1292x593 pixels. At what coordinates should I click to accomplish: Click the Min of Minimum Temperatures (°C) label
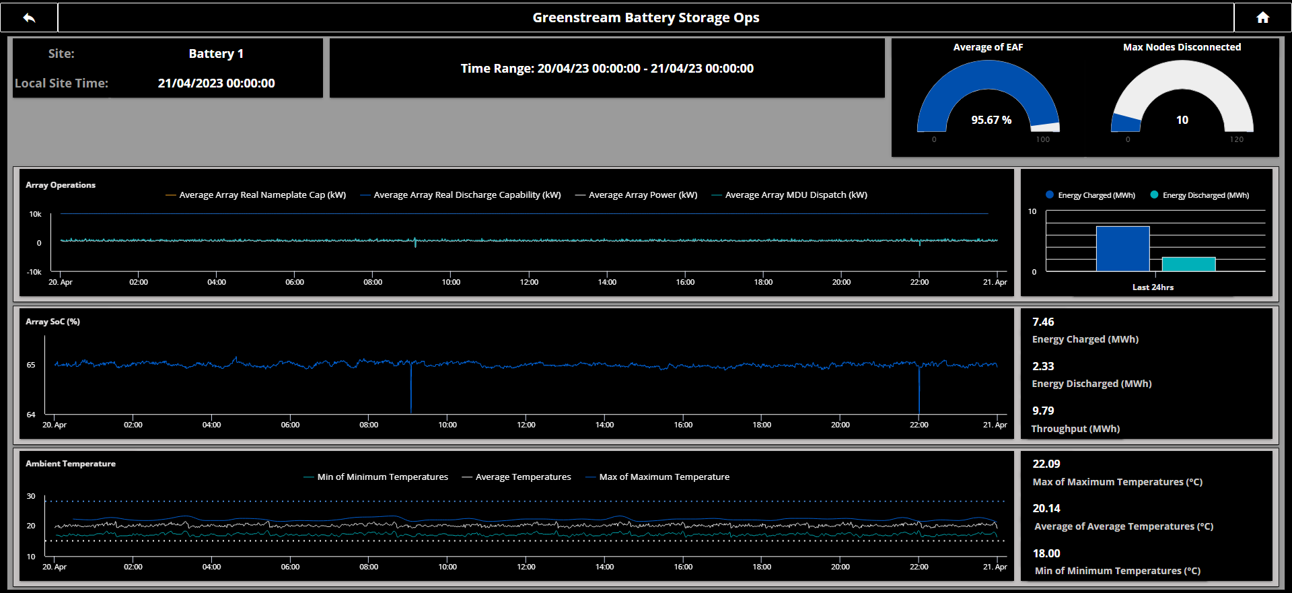(x=1117, y=571)
